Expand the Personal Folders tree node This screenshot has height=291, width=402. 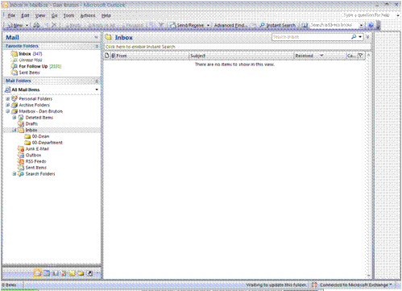coord(8,98)
